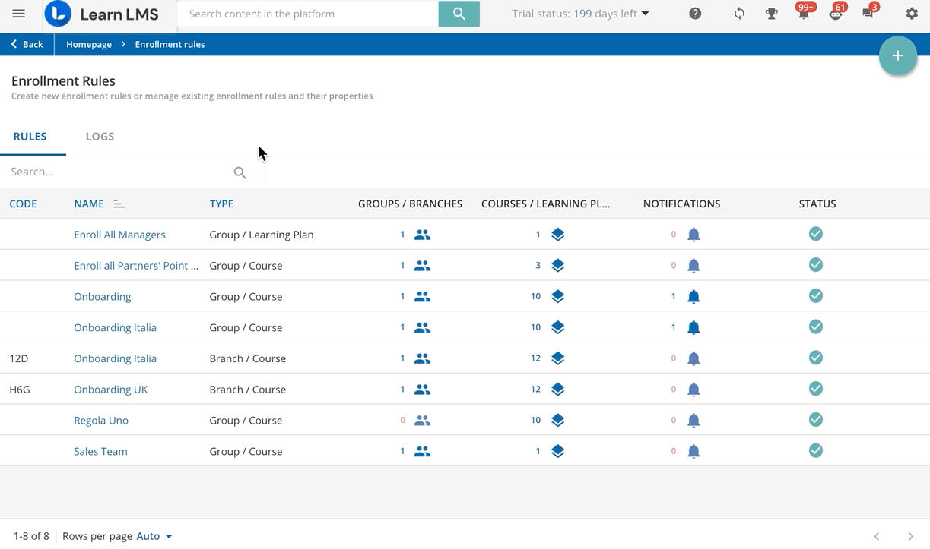This screenshot has width=930, height=549.
Task: Open notifications bell for Onboarding row
Action: tap(694, 296)
